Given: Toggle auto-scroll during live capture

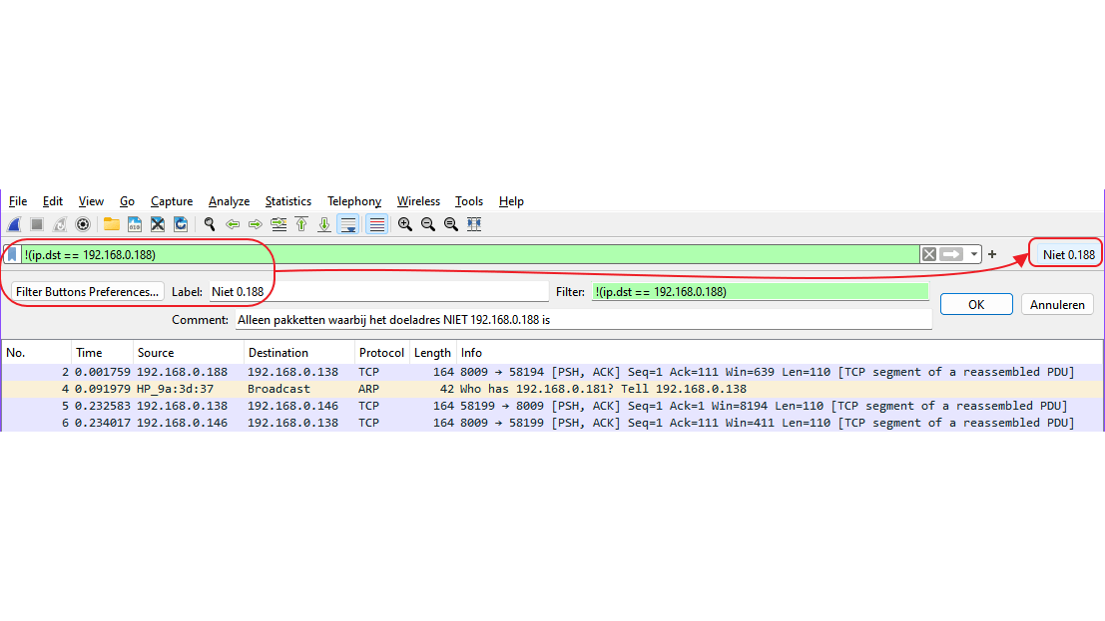Looking at the screenshot, I should tap(348, 224).
